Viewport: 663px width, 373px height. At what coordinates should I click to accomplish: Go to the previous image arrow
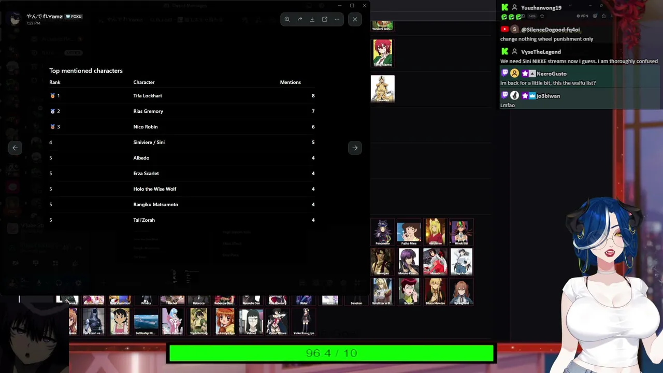click(x=15, y=148)
